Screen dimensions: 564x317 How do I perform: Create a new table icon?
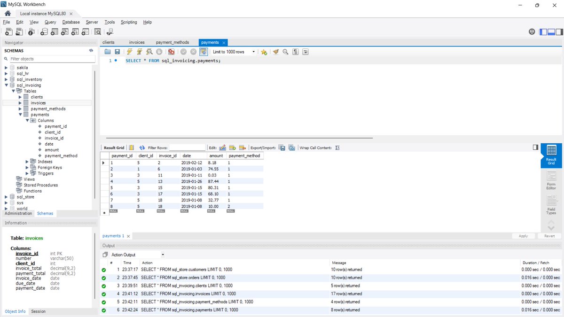[x=55, y=31]
